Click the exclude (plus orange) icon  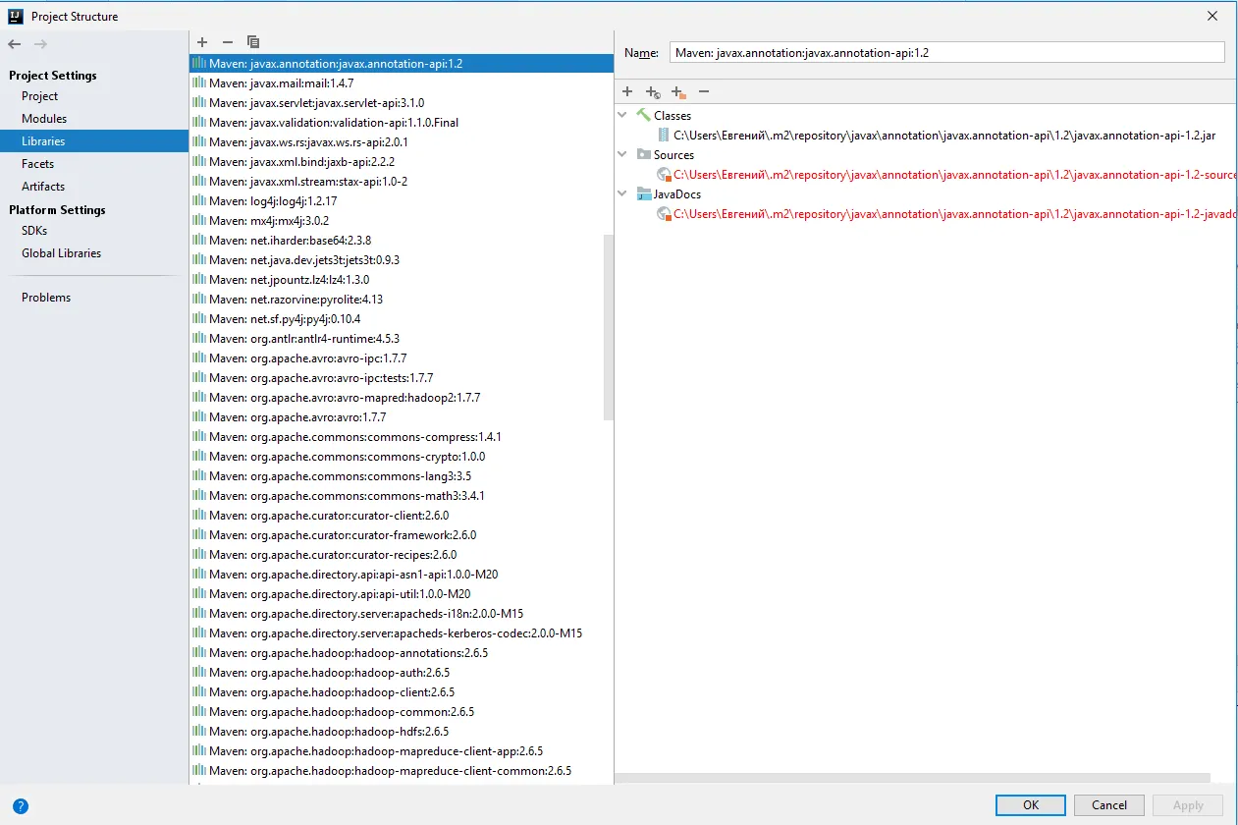(x=678, y=91)
